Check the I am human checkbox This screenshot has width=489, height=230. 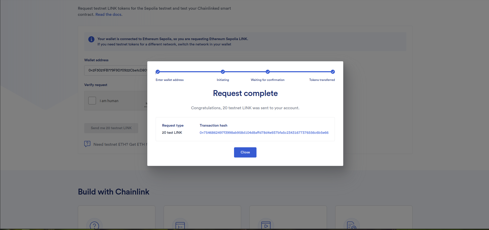tap(92, 101)
